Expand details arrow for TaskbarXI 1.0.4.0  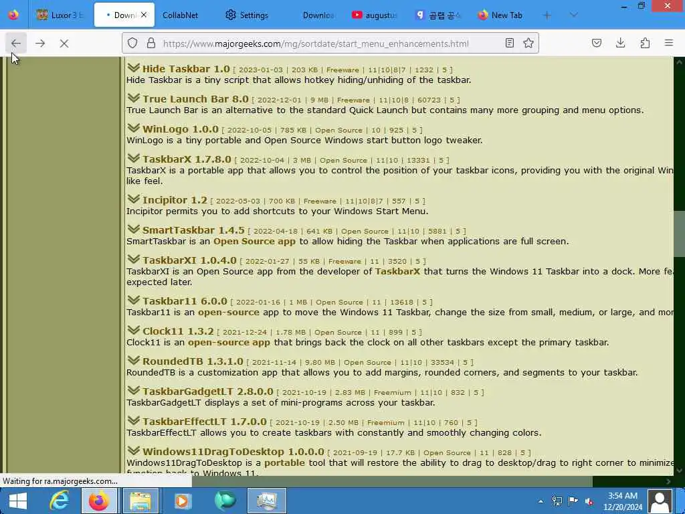click(x=133, y=259)
